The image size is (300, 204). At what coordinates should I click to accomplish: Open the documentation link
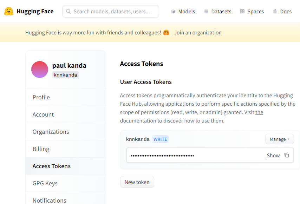coord(138,120)
